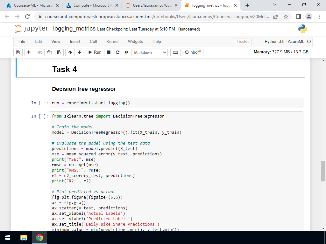Open the Kernel menu

(x=112, y=42)
